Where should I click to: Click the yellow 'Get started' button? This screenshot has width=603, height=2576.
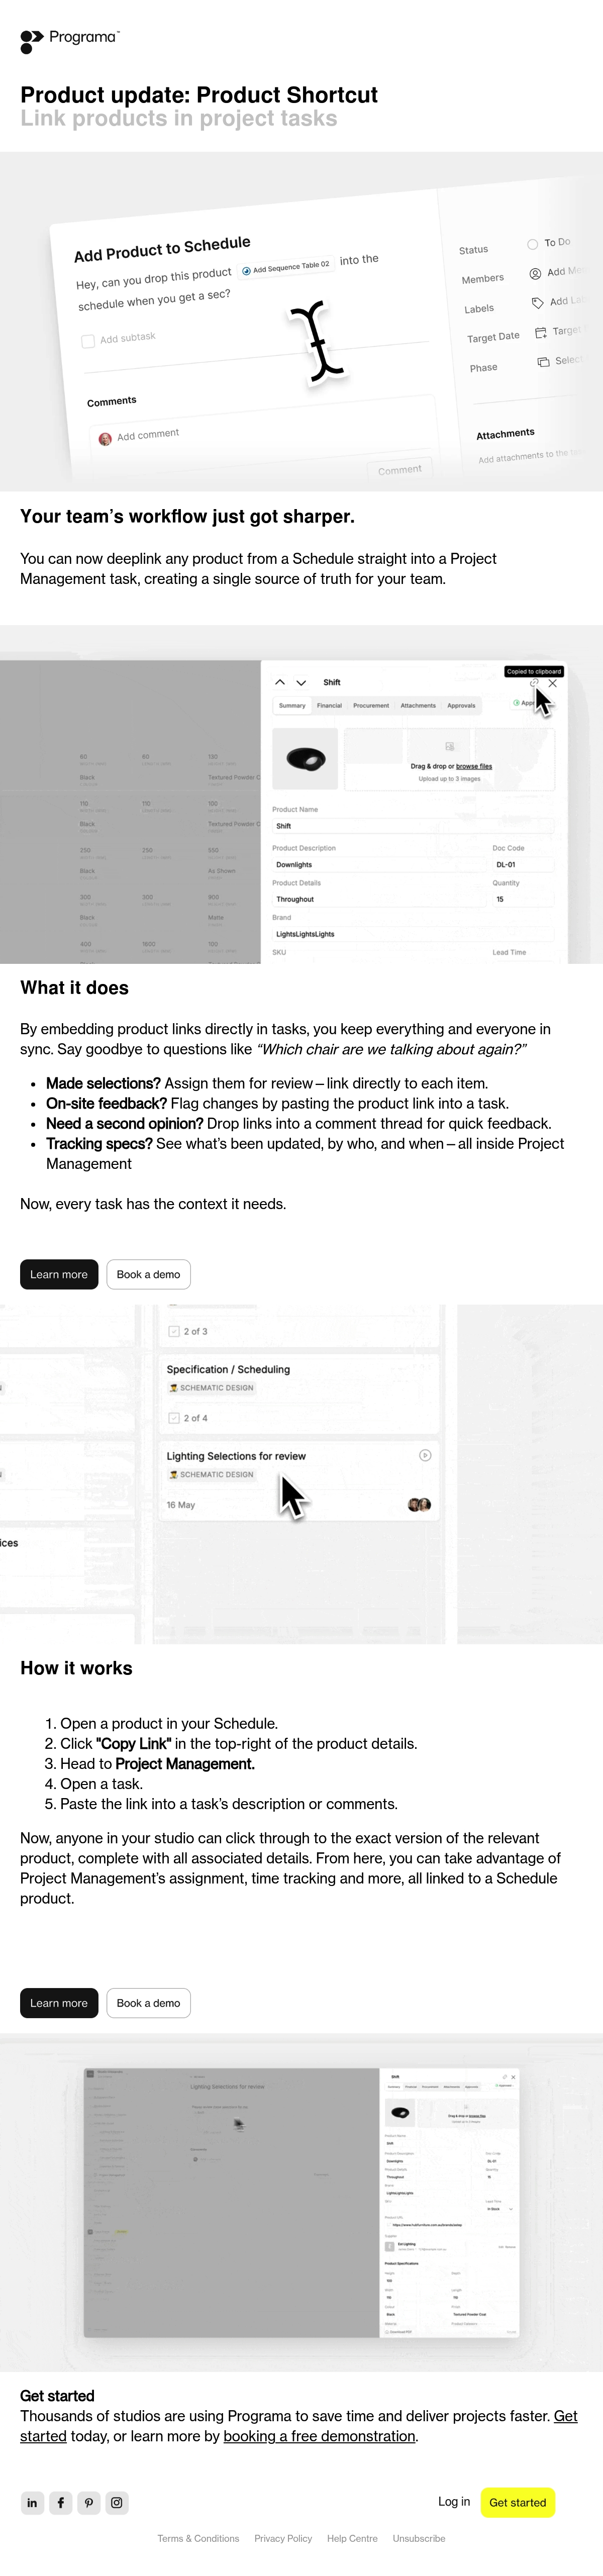tap(517, 2502)
